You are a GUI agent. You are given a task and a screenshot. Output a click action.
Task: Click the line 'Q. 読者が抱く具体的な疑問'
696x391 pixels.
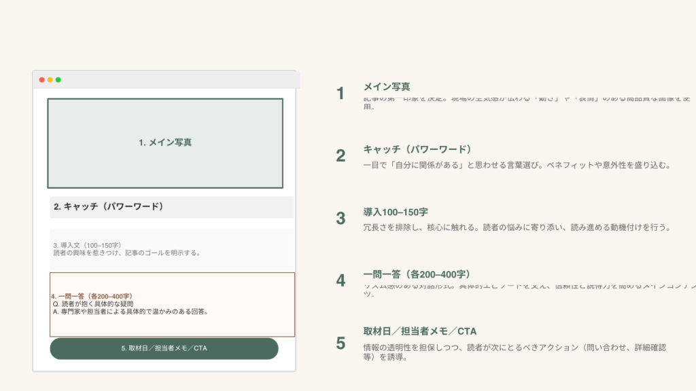[x=93, y=303]
